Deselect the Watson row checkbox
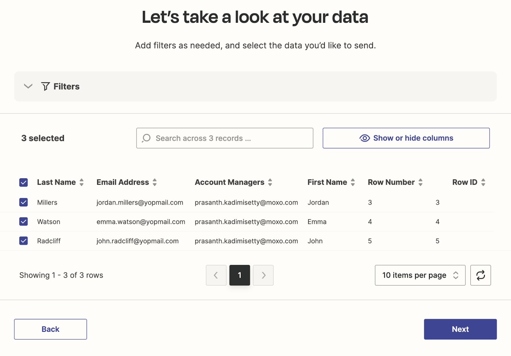511x356 pixels. tap(24, 221)
